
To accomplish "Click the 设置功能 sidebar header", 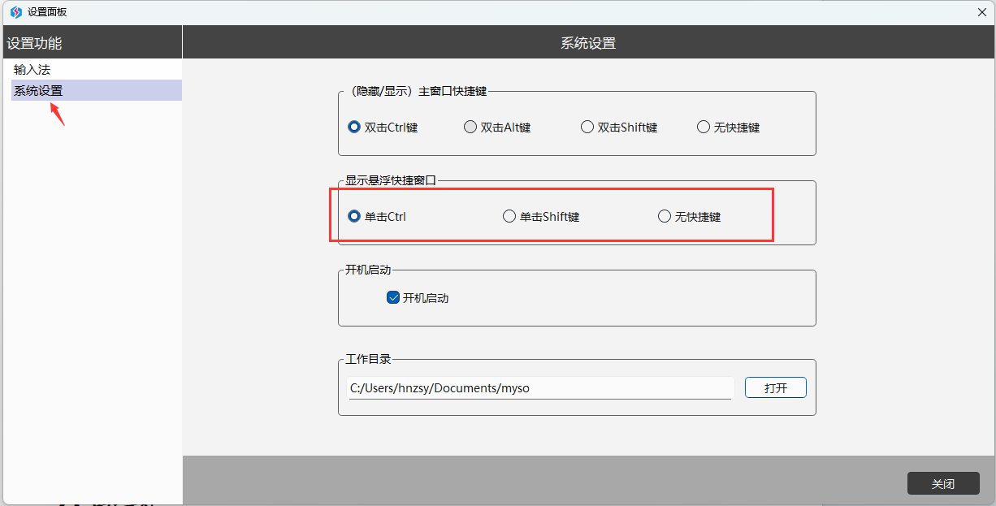I will [35, 43].
